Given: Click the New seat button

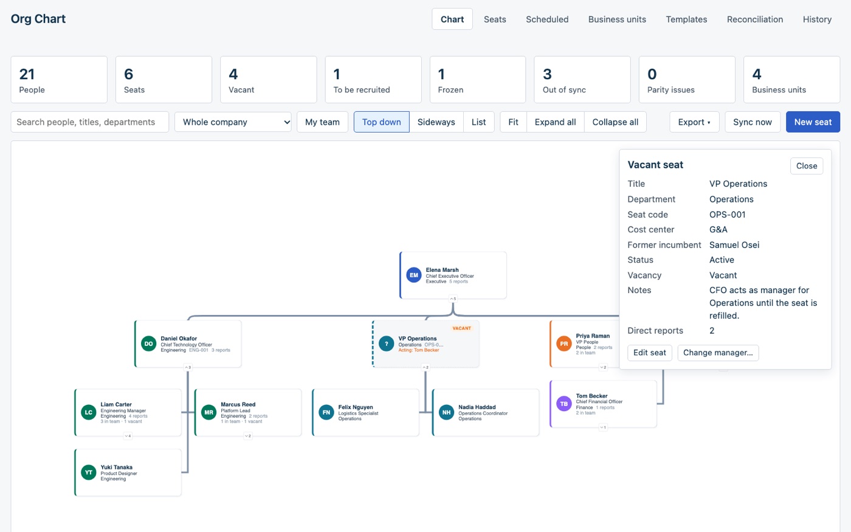Looking at the screenshot, I should 813,122.
